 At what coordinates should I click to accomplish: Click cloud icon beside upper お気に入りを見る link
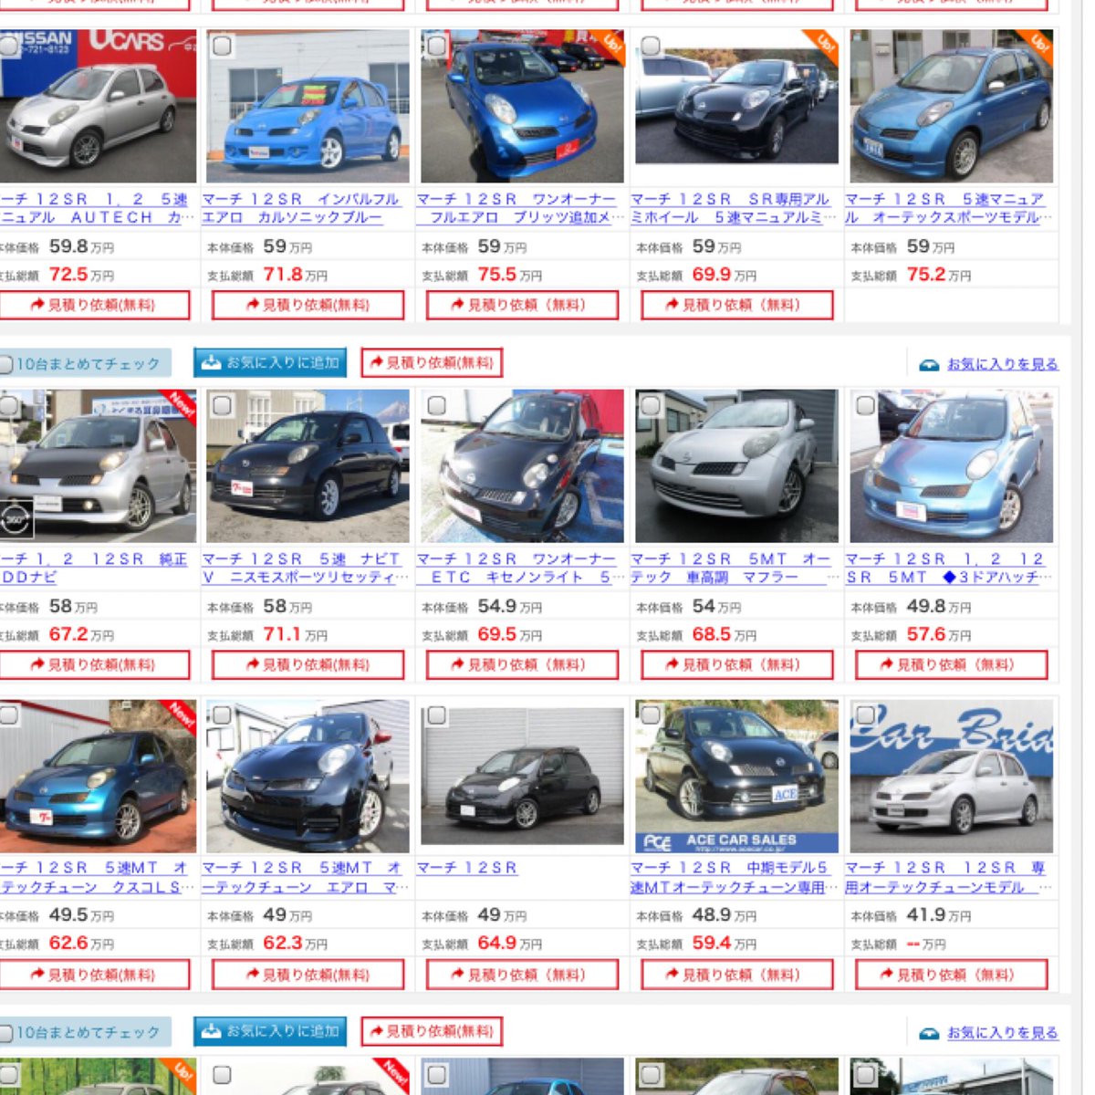(x=929, y=364)
